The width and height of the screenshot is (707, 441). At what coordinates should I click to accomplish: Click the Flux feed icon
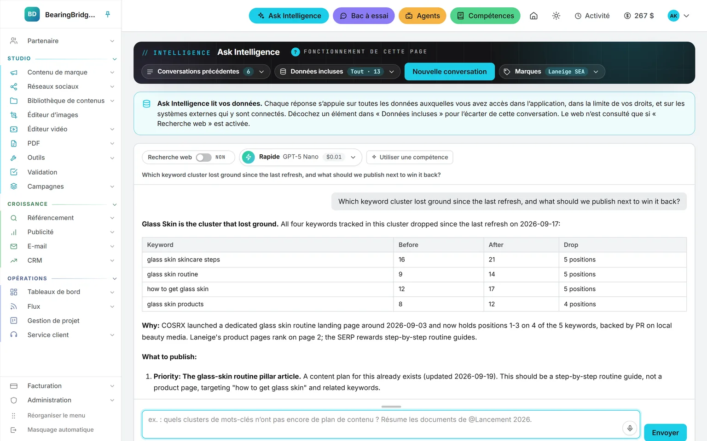[14, 306]
